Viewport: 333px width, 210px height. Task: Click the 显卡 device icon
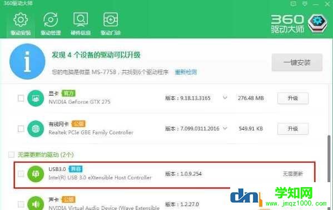[x=36, y=98]
